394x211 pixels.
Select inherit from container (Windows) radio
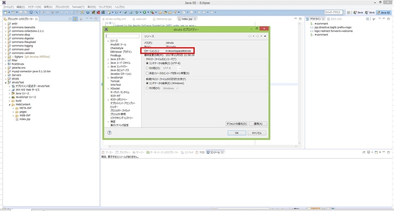pyautogui.click(x=147, y=83)
